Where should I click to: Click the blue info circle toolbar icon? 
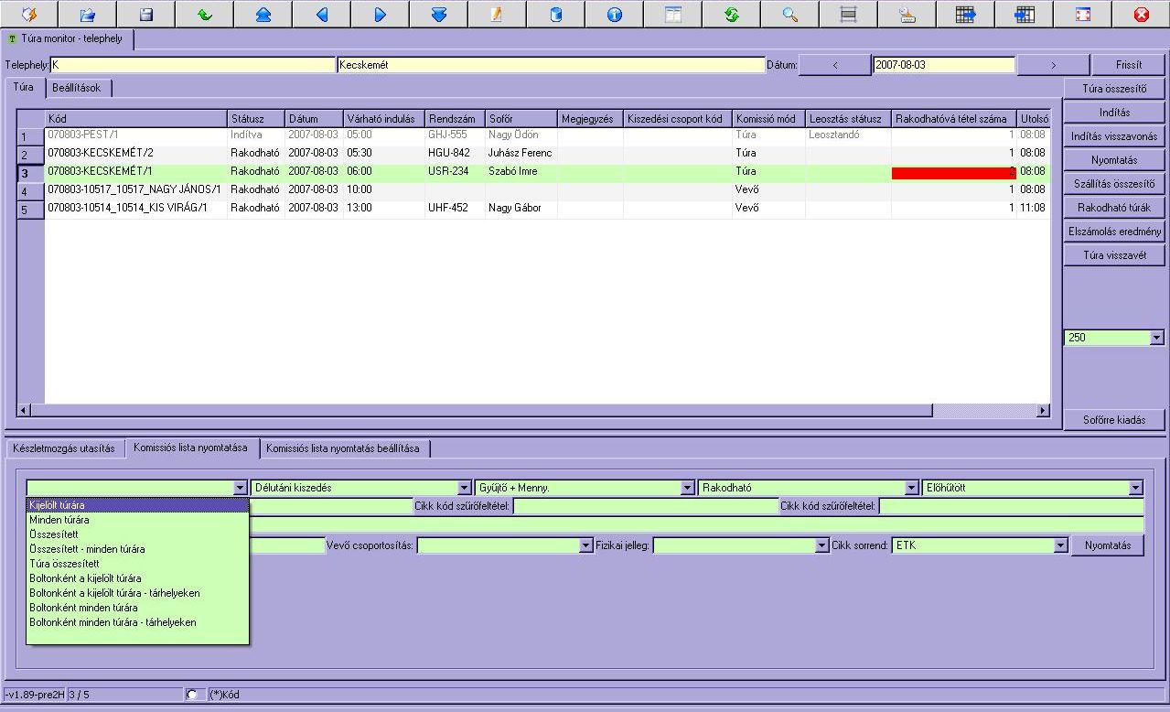(x=614, y=14)
